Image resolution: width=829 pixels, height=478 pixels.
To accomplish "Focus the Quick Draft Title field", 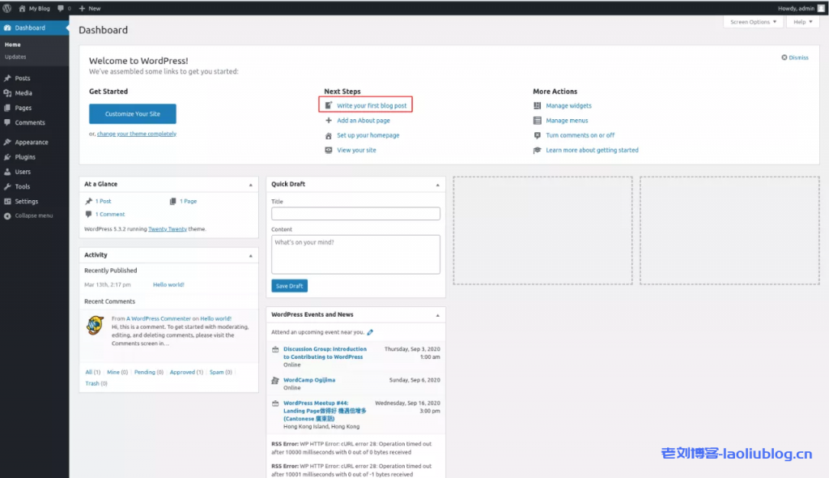I will 355,214.
